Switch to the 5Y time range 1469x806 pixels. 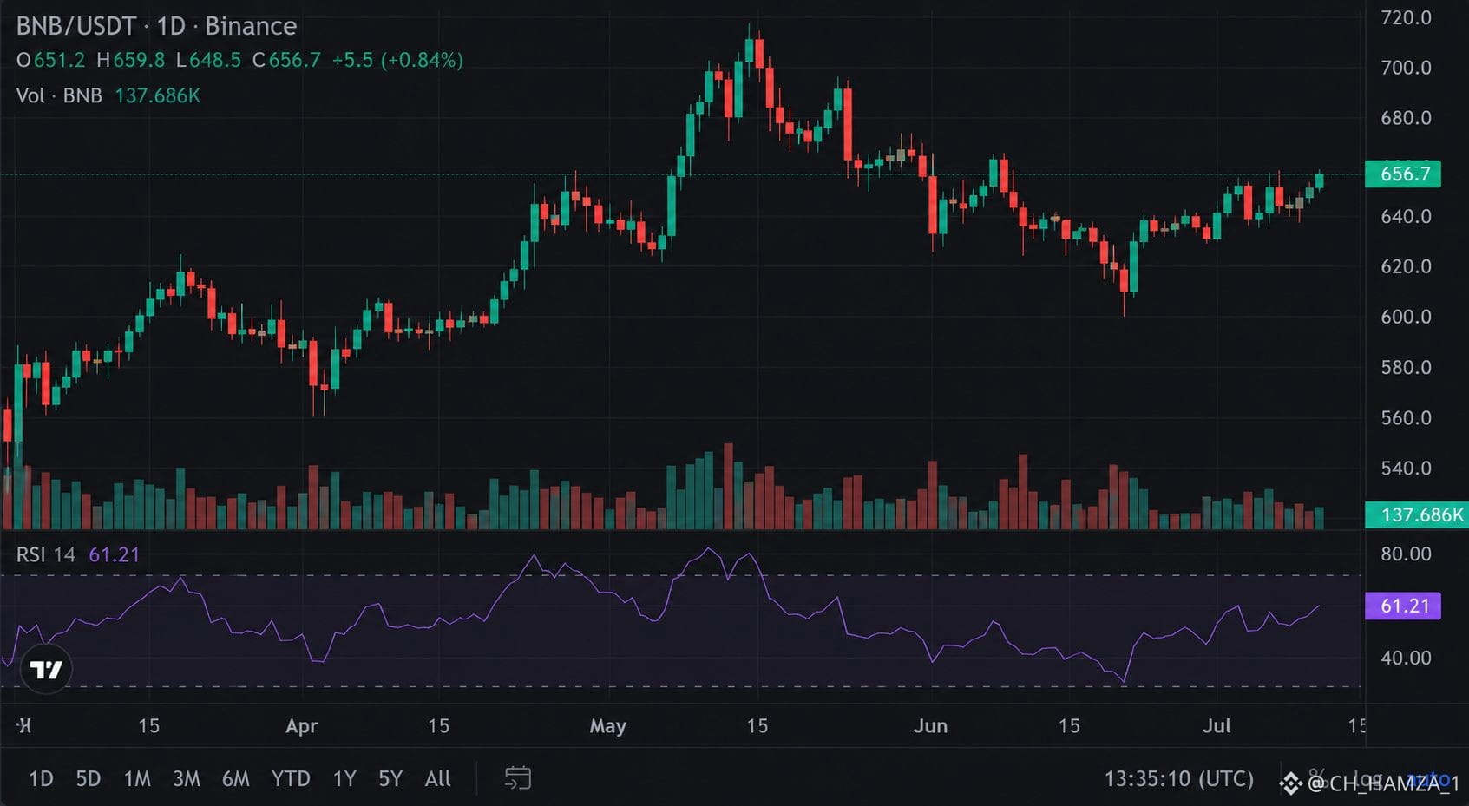pos(390,778)
